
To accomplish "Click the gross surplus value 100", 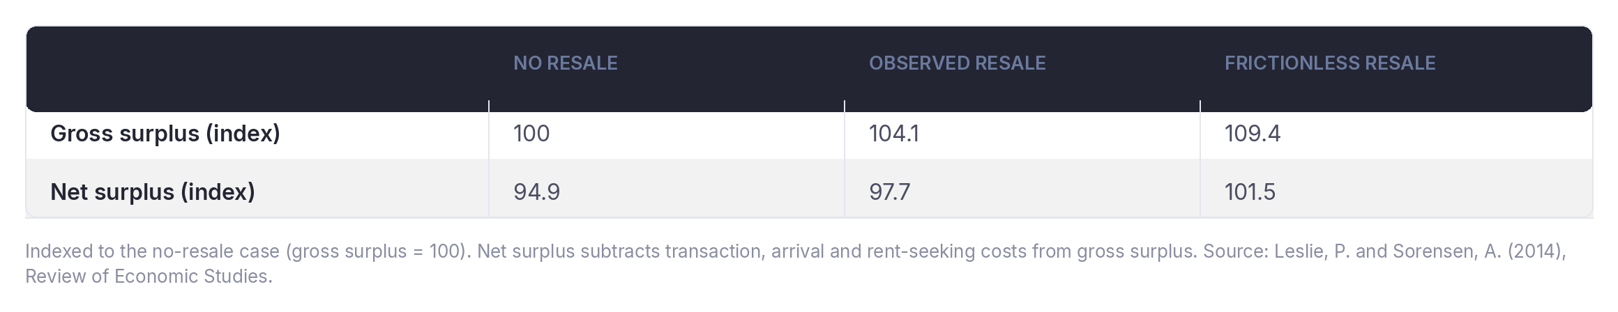I will (x=531, y=133).
